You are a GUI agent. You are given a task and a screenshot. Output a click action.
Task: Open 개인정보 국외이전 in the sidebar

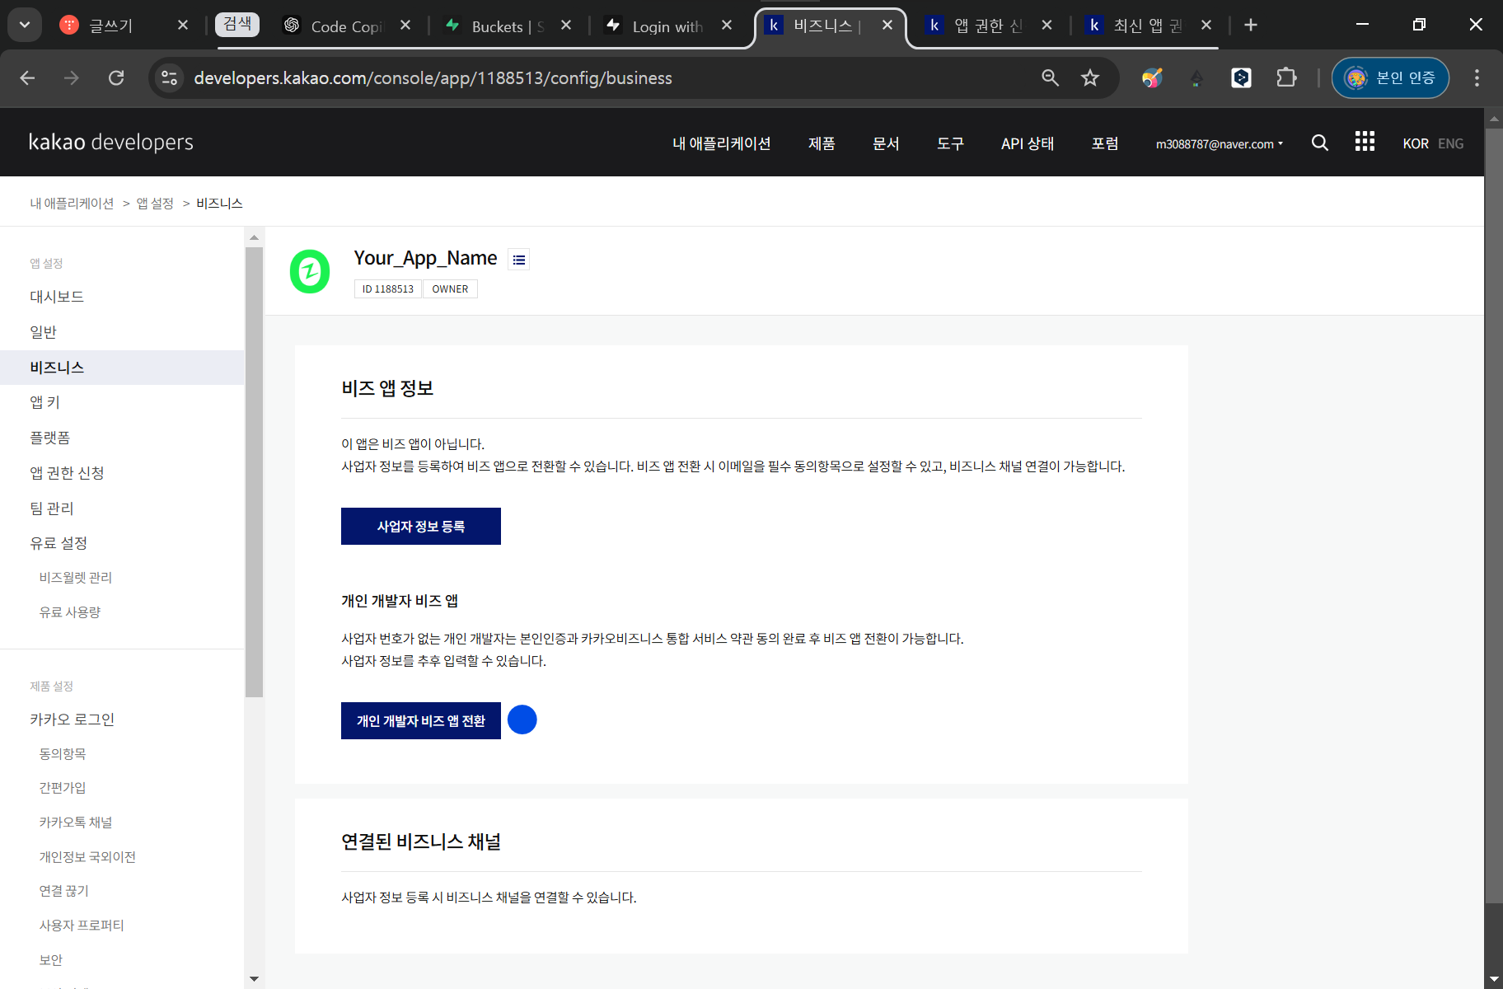point(87,857)
